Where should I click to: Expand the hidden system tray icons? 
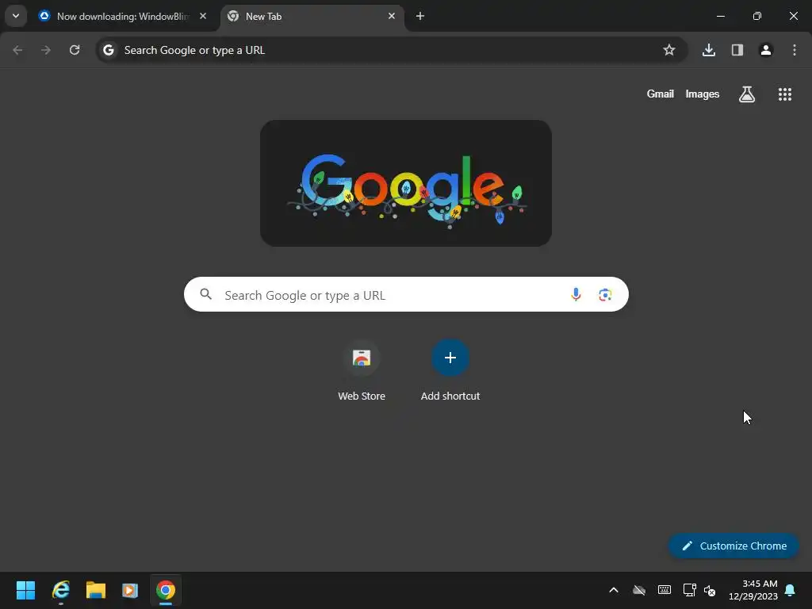(614, 590)
